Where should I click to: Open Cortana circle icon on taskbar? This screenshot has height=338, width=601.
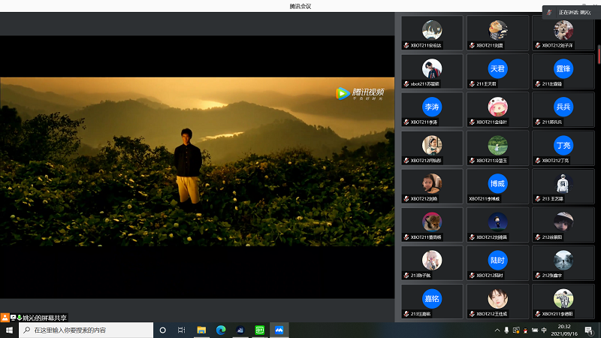pos(162,330)
